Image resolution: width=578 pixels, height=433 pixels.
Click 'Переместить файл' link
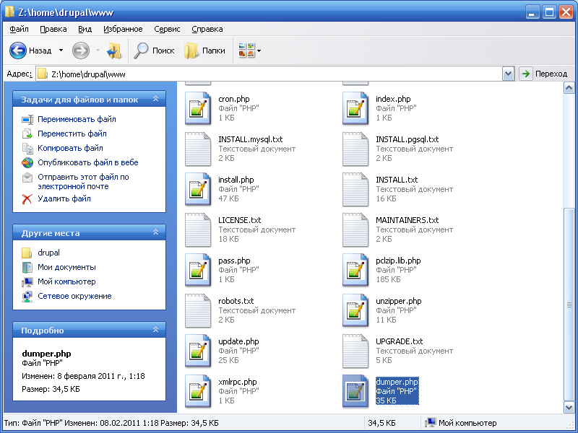(72, 134)
